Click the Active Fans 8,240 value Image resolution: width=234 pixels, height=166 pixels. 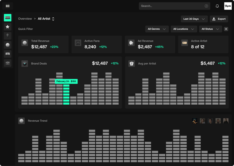click(x=90, y=47)
